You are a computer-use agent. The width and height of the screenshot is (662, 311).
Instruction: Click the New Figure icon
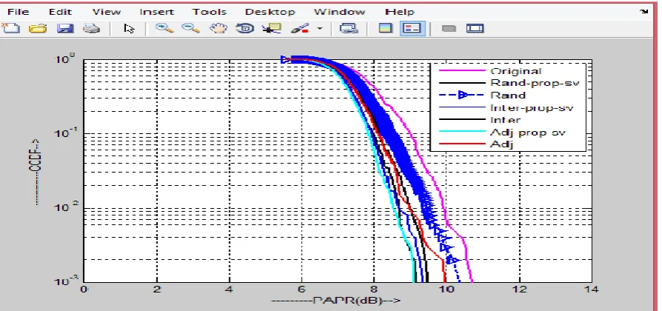(x=10, y=28)
